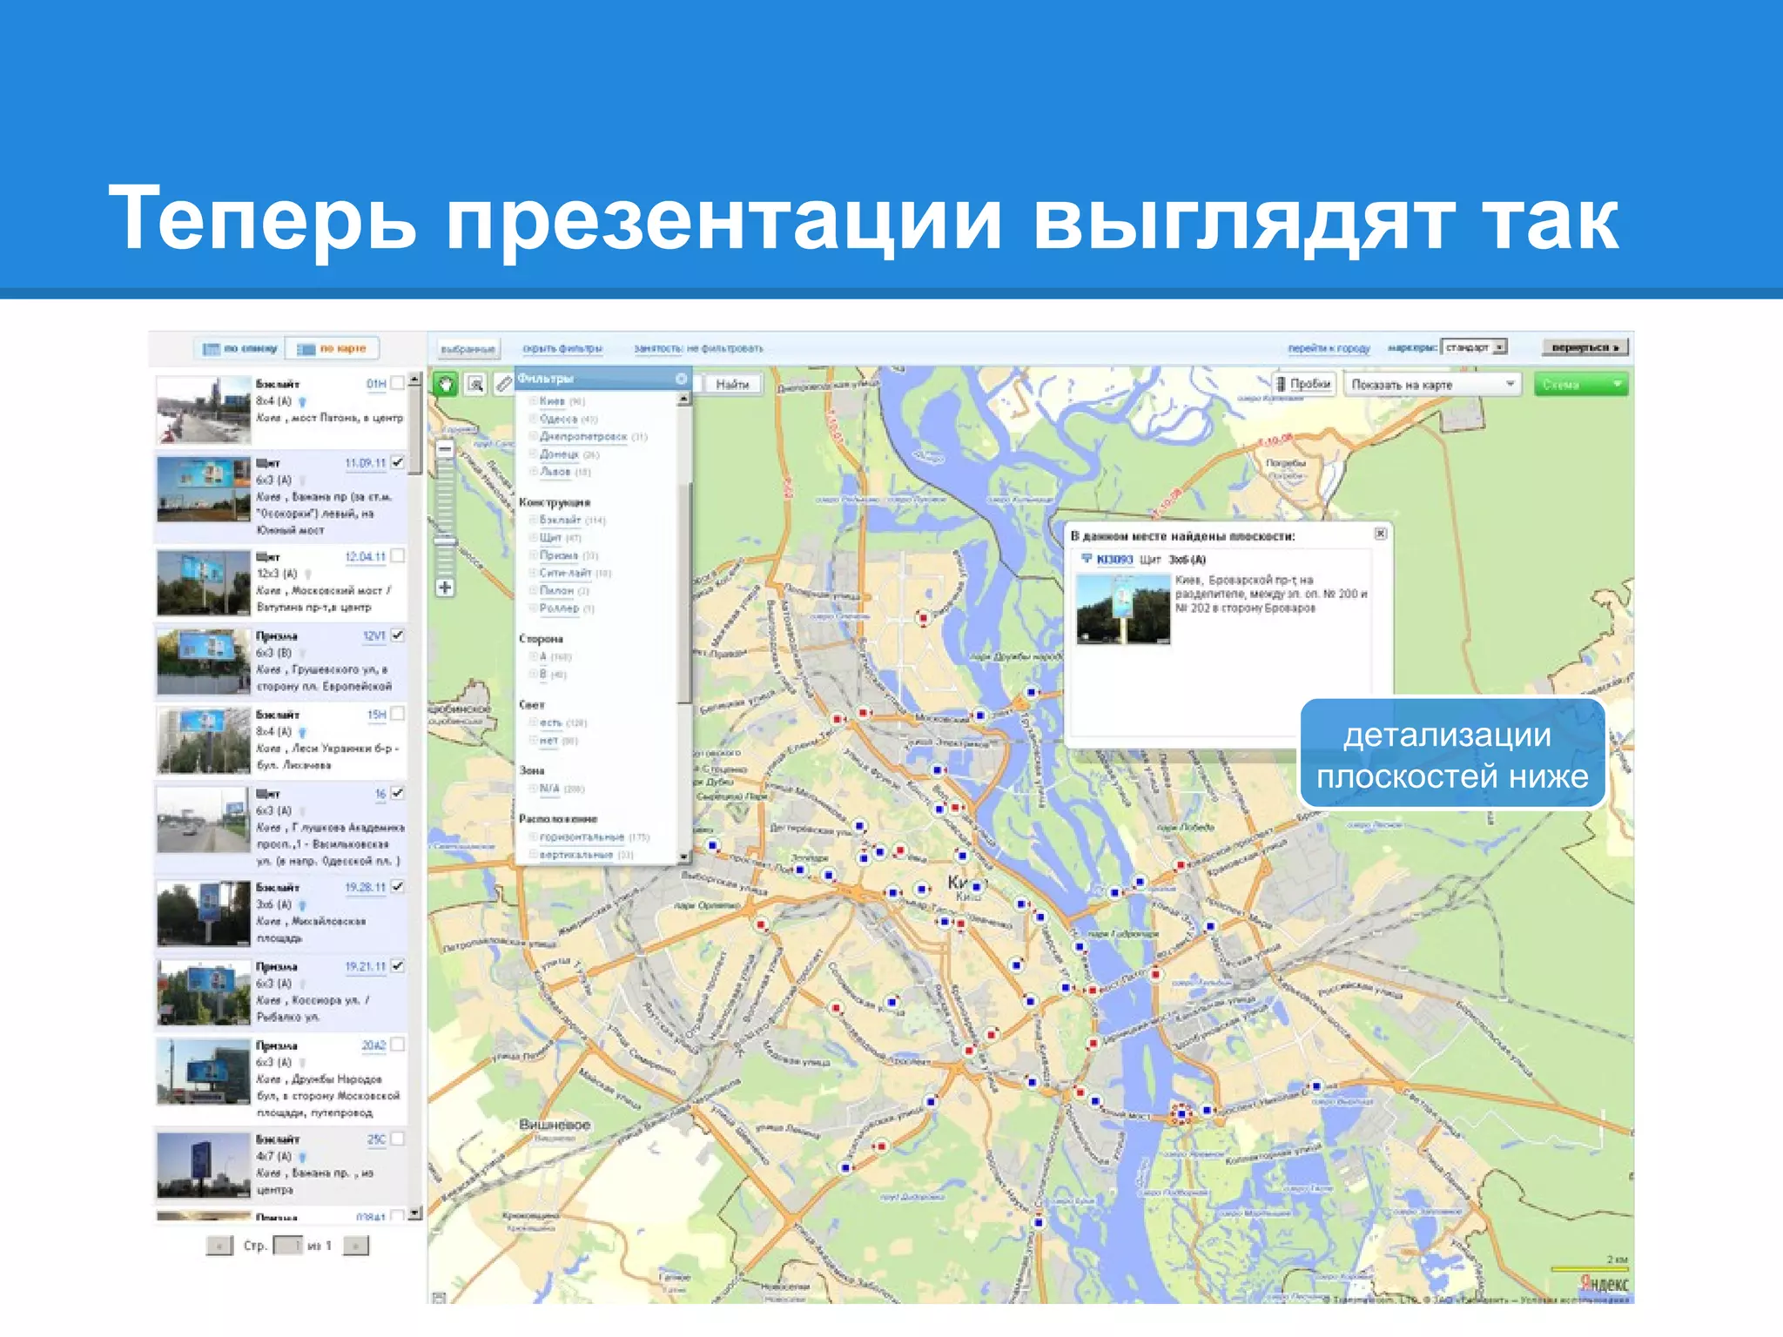Filter by Львов city link
The height and width of the screenshot is (1337, 1783).
click(555, 472)
